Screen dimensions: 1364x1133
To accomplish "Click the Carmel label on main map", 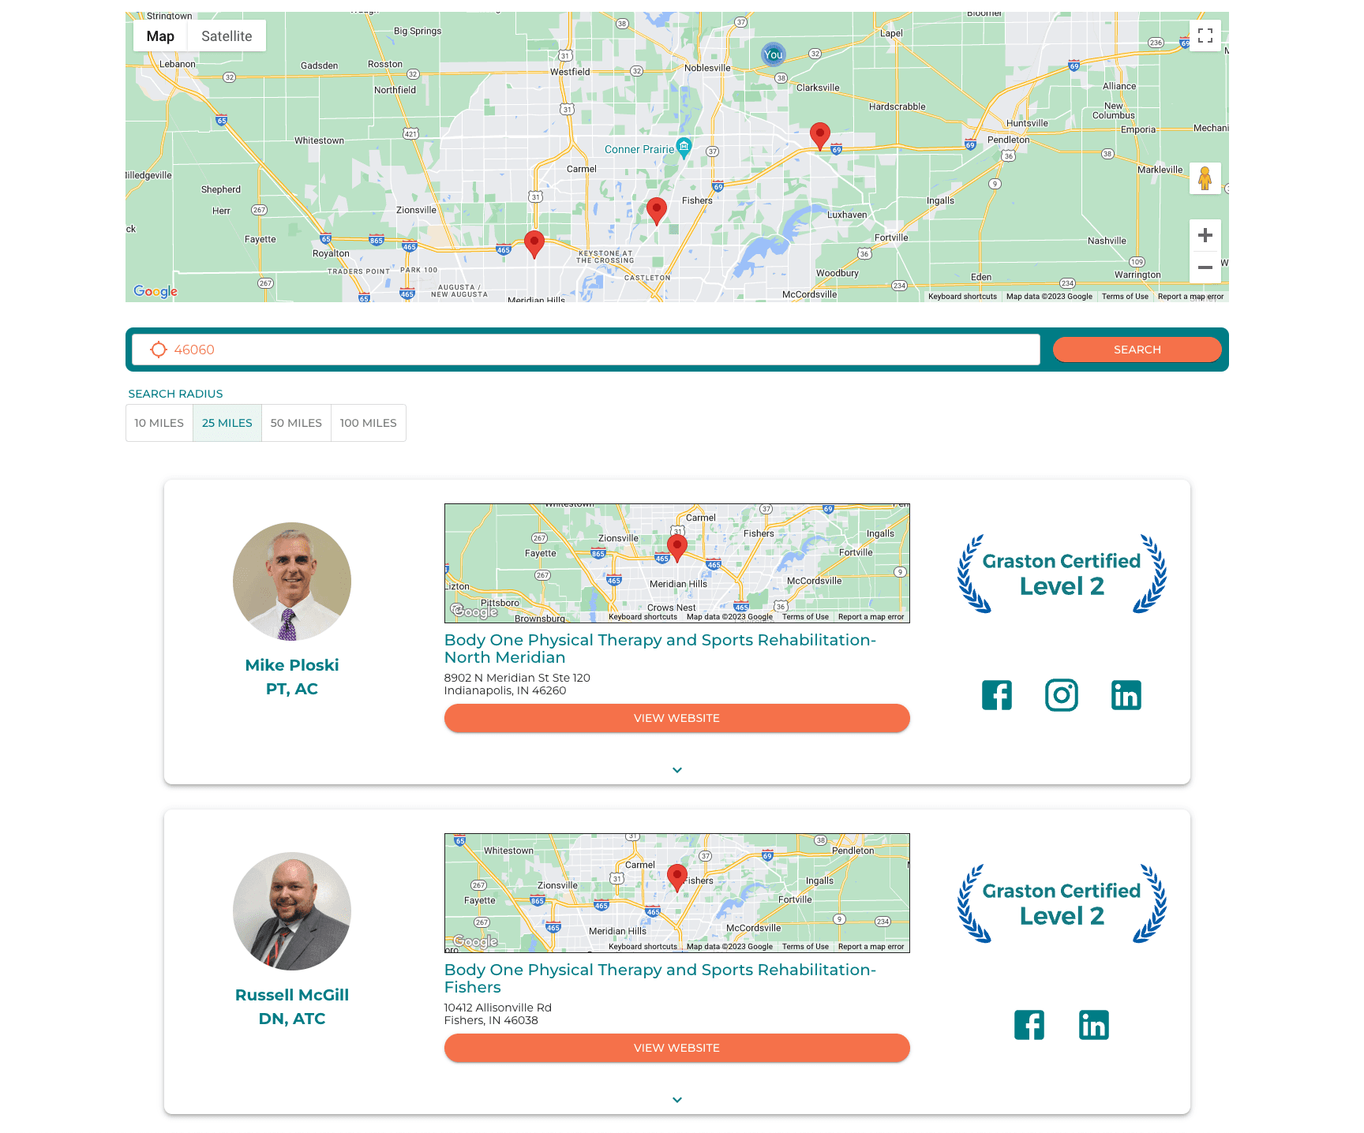I will click(582, 169).
